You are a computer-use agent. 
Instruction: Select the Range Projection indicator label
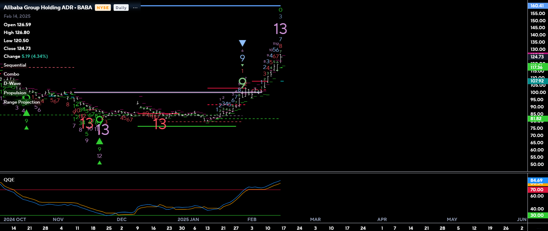point(22,102)
